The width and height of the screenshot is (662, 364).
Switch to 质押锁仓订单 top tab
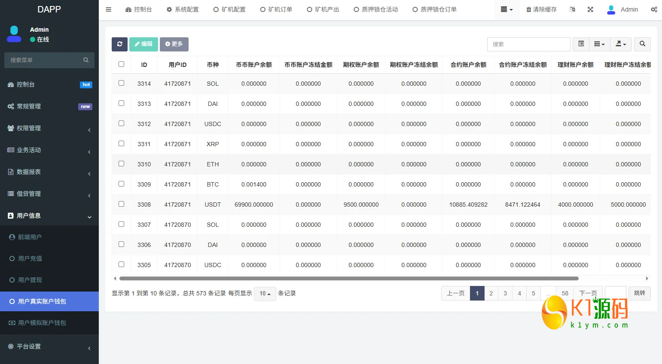click(x=435, y=9)
